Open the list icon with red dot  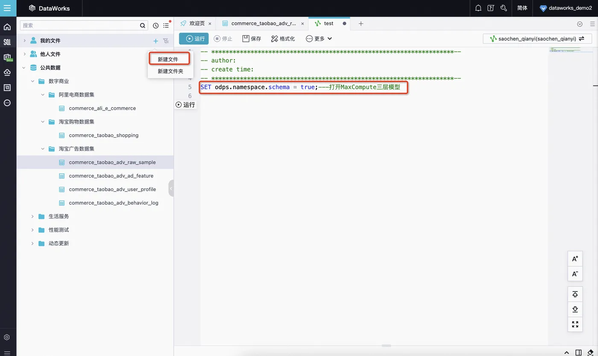point(166,26)
